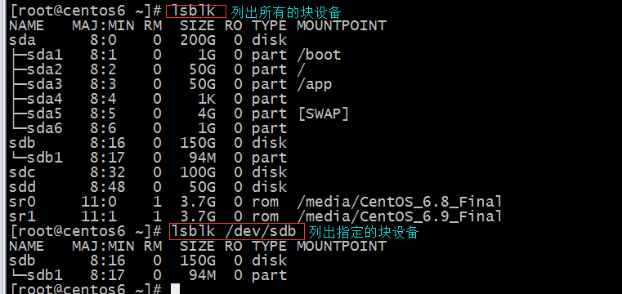This screenshot has width=622, height=294.
Task: Click the /media/CentOS_6.9_Final path
Action: 400,216
